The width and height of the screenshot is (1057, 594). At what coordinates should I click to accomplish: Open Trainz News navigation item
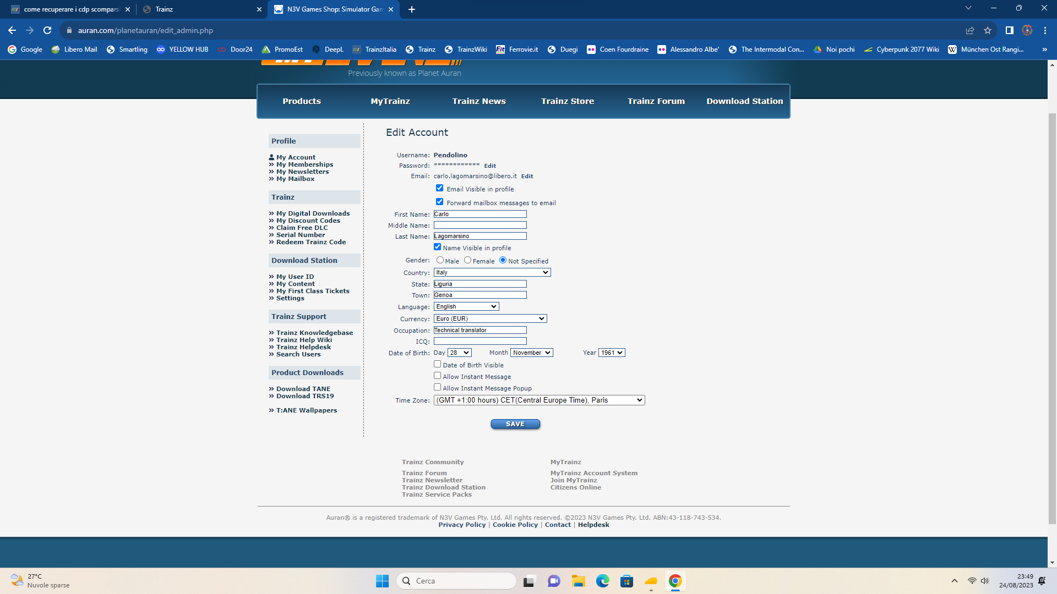click(x=479, y=101)
